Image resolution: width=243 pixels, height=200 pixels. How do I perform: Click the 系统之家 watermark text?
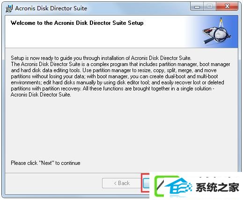pyautogui.click(x=217, y=187)
